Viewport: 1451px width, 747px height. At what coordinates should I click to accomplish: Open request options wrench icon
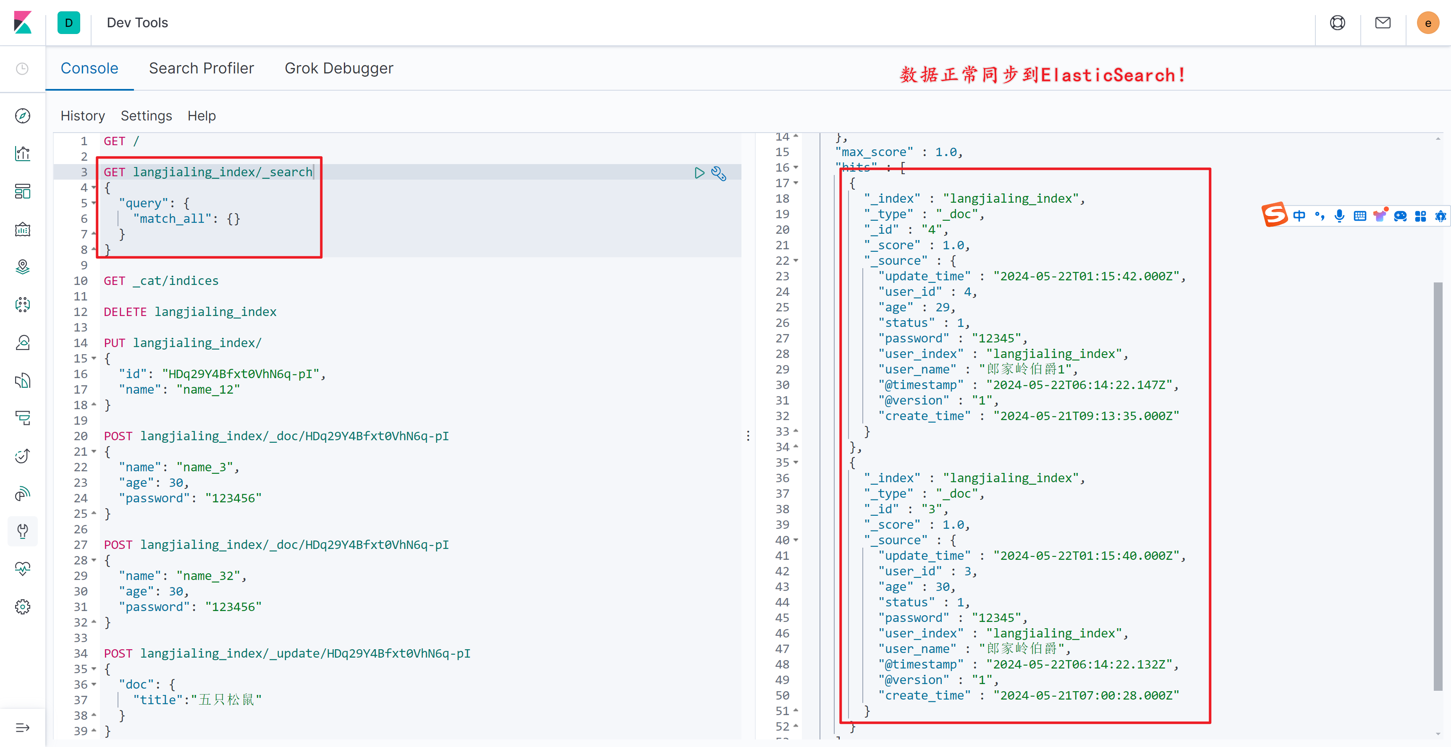click(x=719, y=173)
